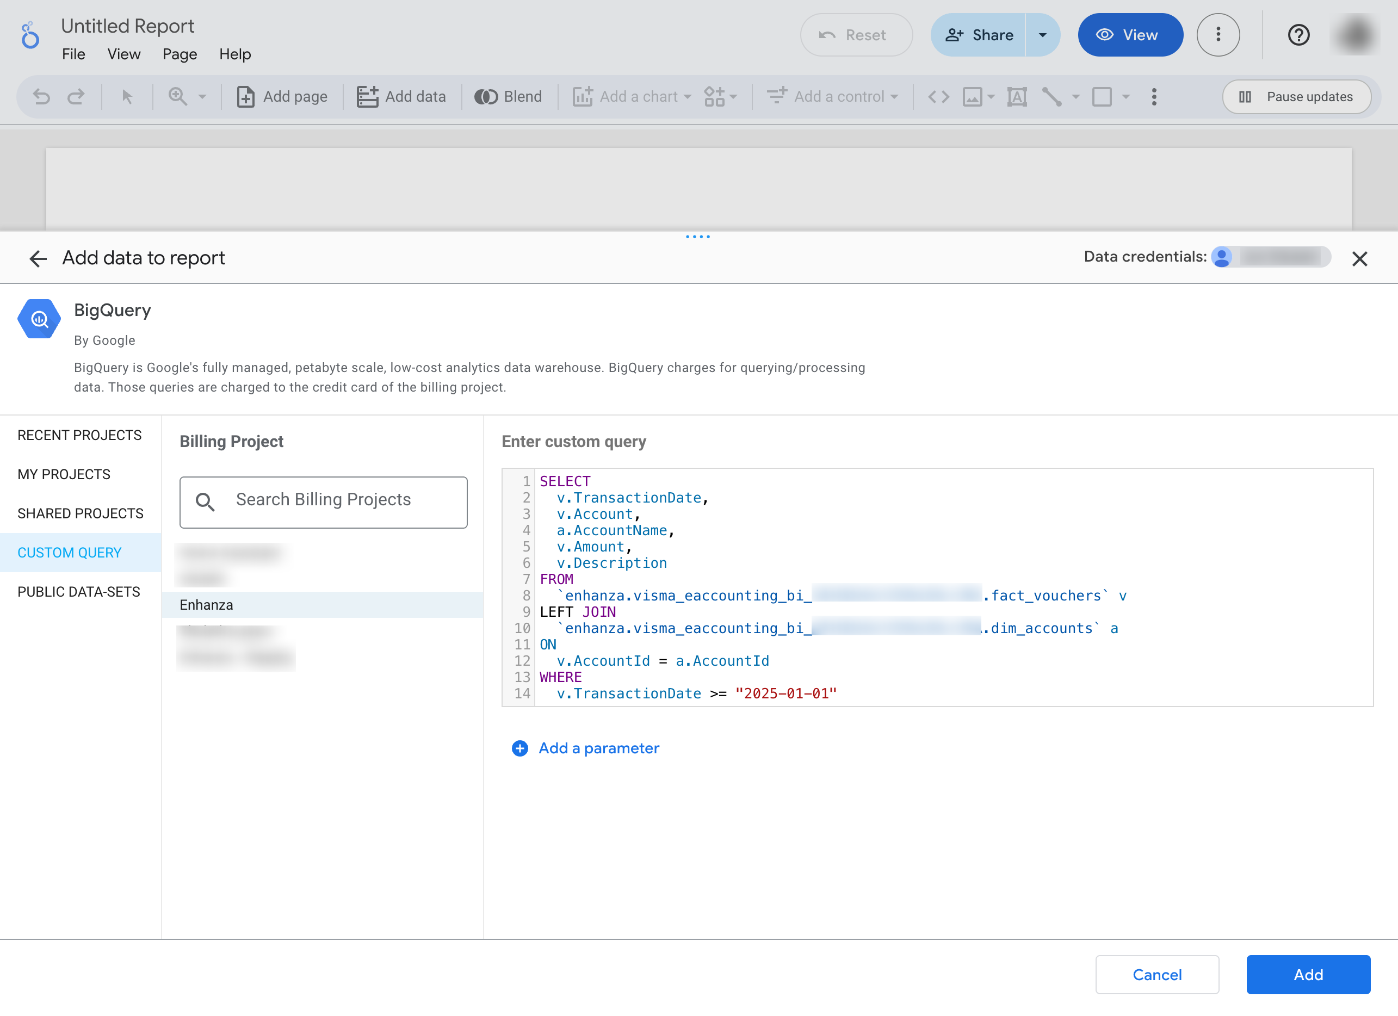This screenshot has height=1016, width=1398.
Task: Click the Redo icon
Action: pyautogui.click(x=77, y=96)
